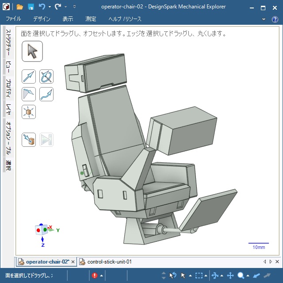
Task: Activate the Spin view tool
Action: coord(215,275)
